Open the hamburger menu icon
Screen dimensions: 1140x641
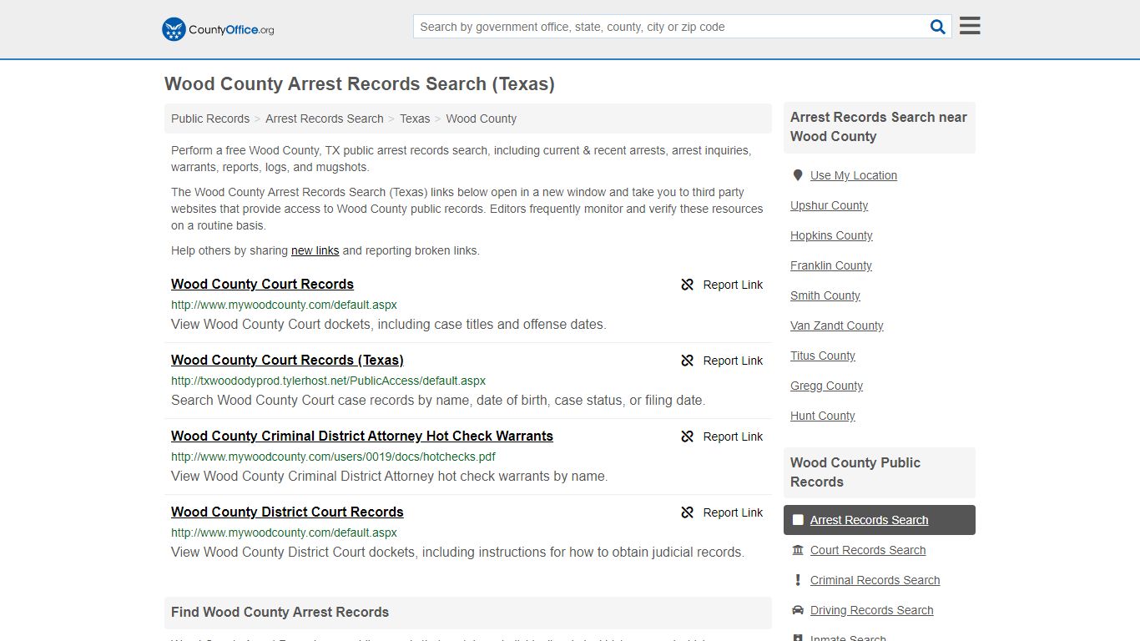coord(970,26)
